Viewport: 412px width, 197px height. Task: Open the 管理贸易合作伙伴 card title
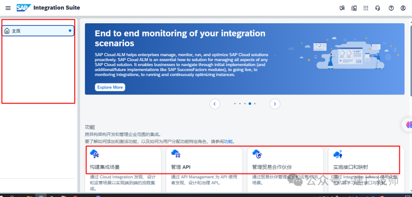[272, 167]
